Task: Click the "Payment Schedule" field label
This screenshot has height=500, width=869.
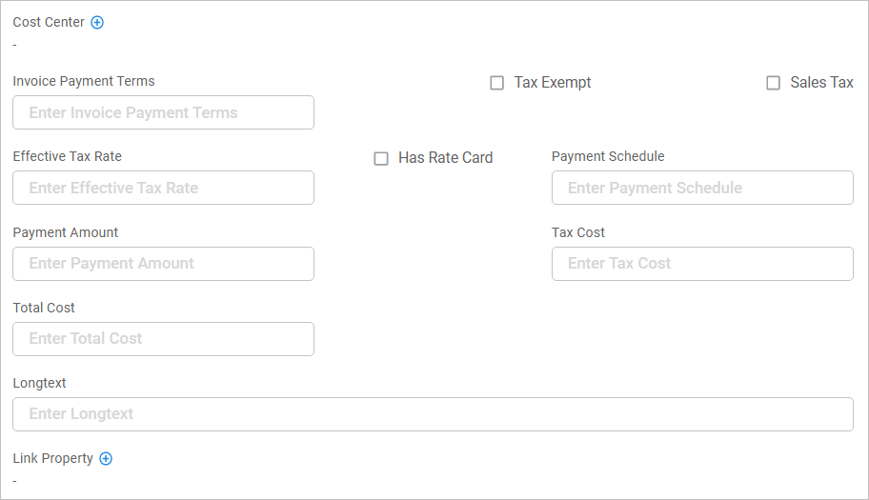Action: [x=608, y=156]
